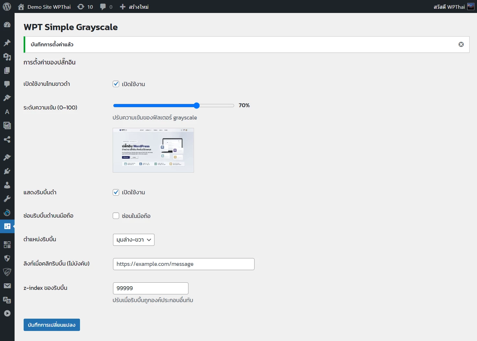Open Tools via the wrench sidebar icon
477x341 pixels.
[x=7, y=199]
